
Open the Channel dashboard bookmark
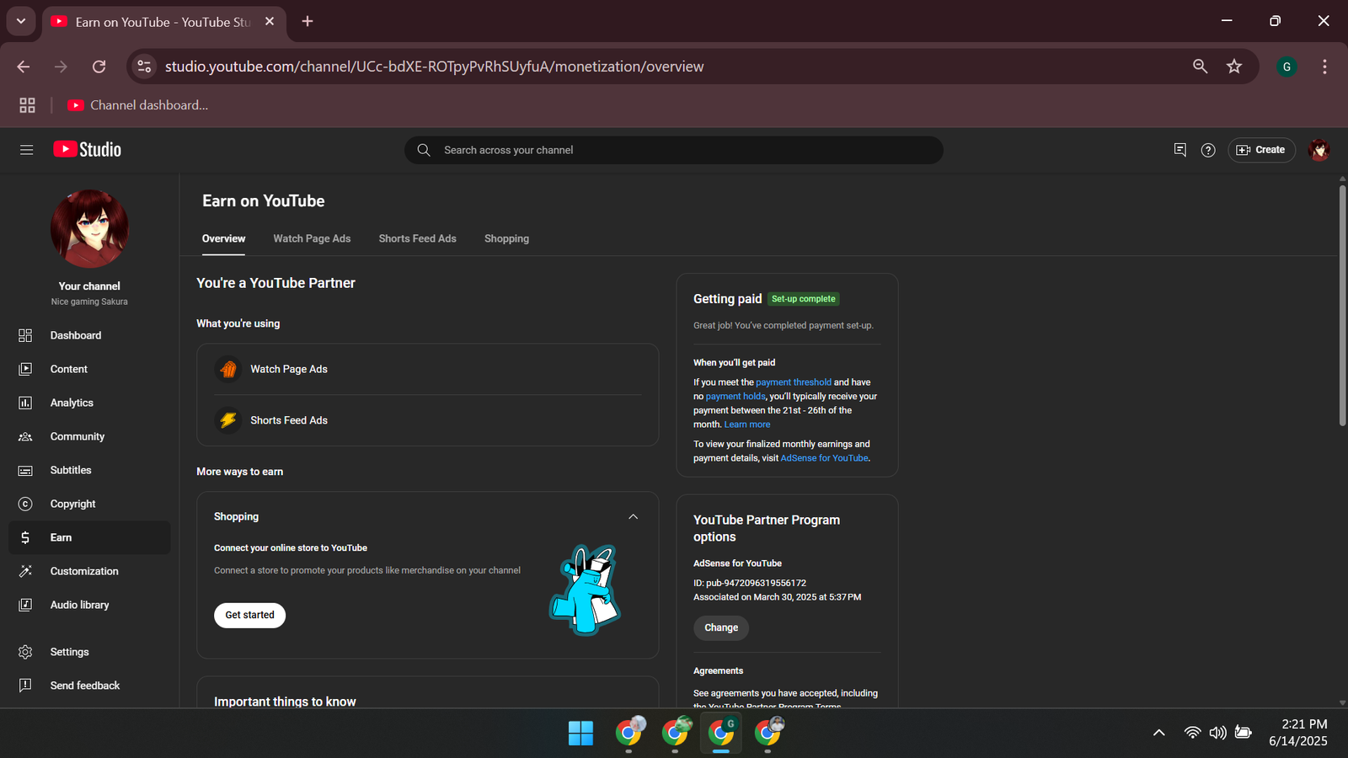(137, 105)
